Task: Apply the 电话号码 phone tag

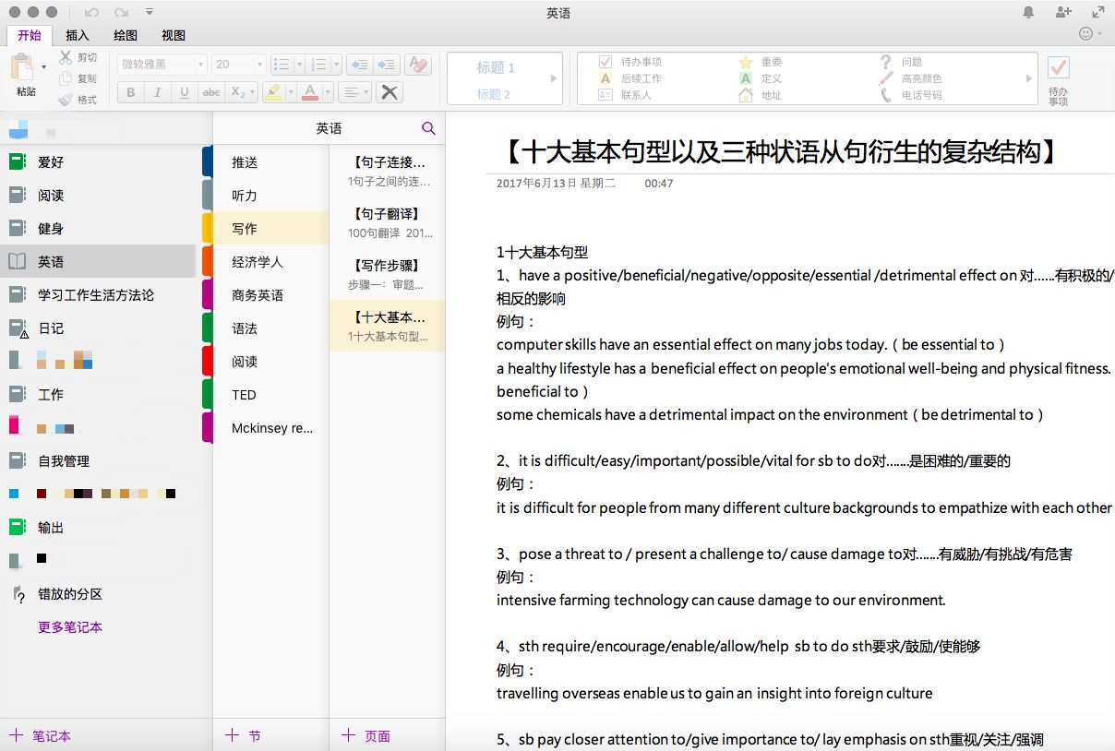Action: [911, 95]
